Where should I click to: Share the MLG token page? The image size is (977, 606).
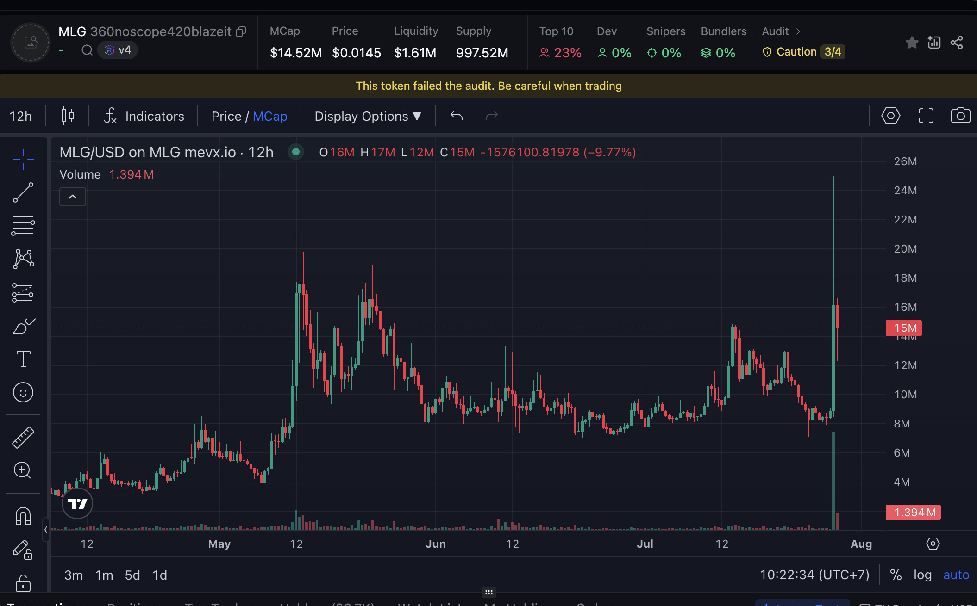click(x=957, y=43)
